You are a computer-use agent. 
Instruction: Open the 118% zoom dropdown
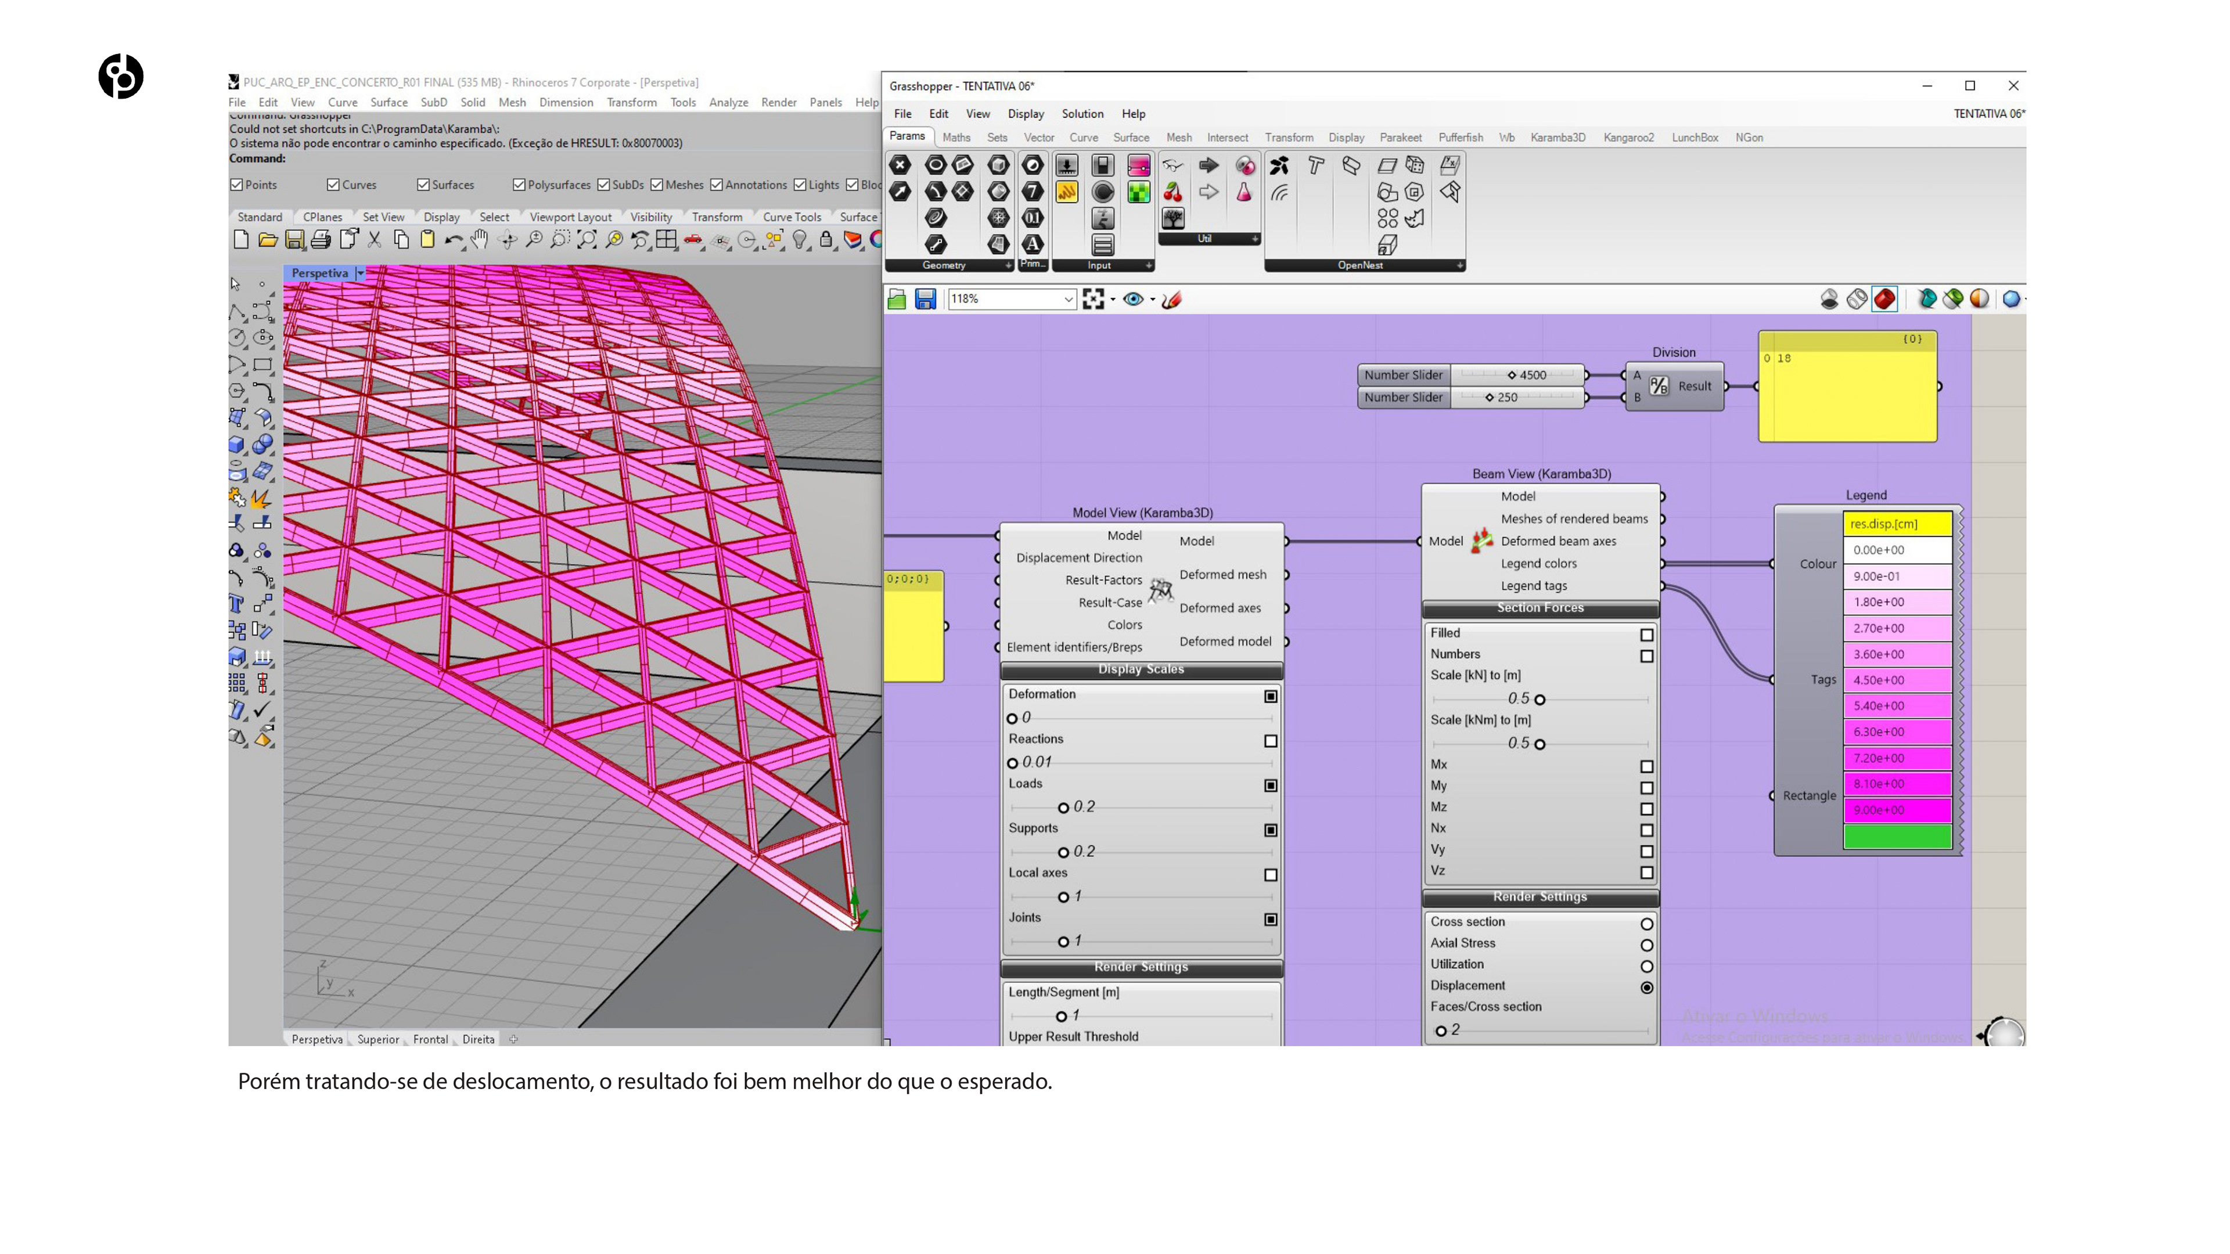[x=1069, y=300]
